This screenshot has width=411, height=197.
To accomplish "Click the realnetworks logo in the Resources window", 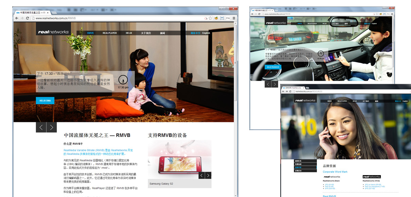I will [305, 100].
